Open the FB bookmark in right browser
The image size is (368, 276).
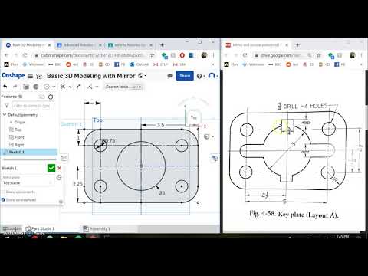pos(340,64)
